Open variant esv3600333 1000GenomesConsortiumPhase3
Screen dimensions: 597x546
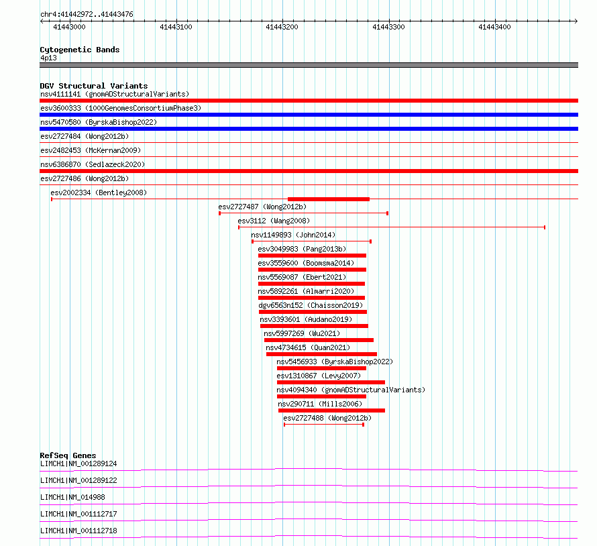(121, 108)
